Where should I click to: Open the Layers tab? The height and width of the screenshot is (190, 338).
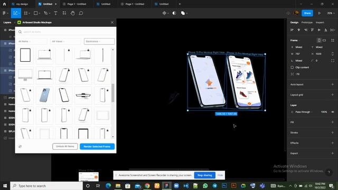coord(7,22)
